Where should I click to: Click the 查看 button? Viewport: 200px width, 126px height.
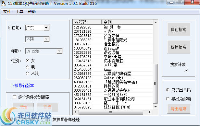tap(47, 107)
